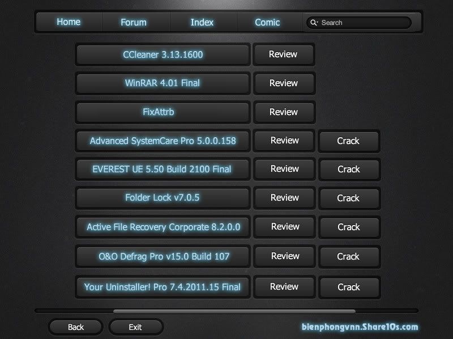Open Review for O&O Defrag Pro
Screen dimensions: 453x339
click(285, 256)
